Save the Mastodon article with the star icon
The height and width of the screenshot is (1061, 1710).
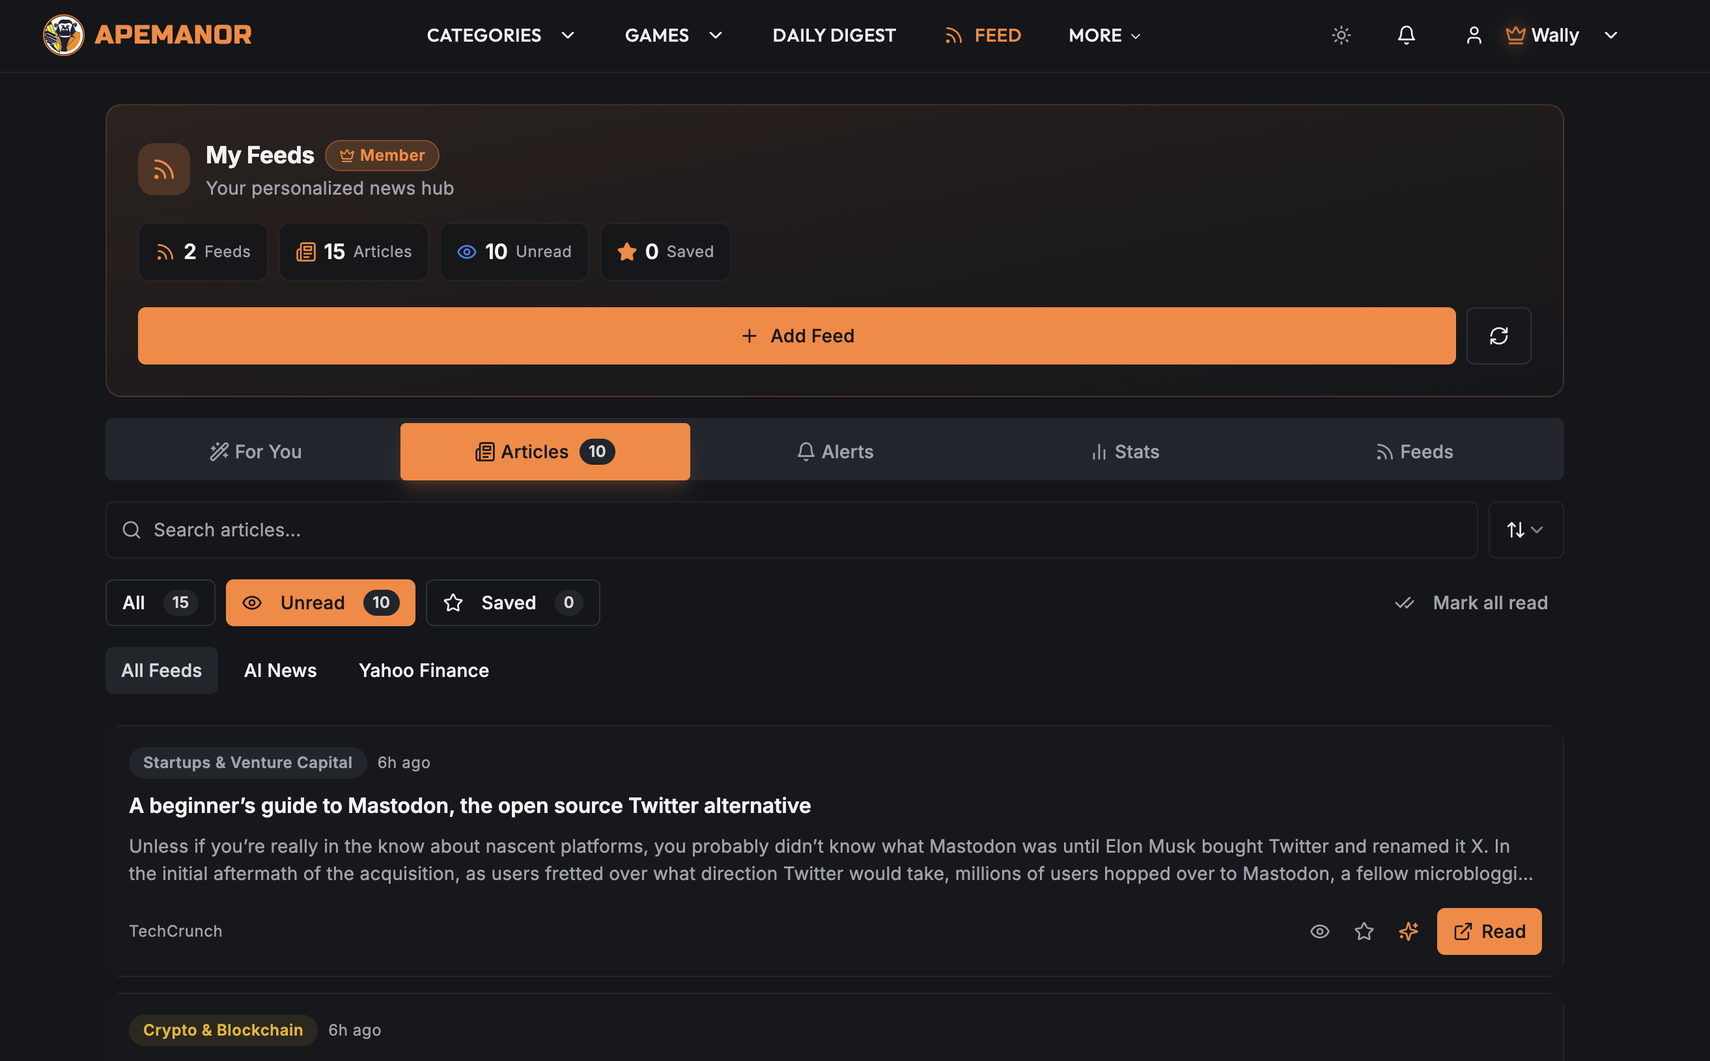(x=1363, y=931)
